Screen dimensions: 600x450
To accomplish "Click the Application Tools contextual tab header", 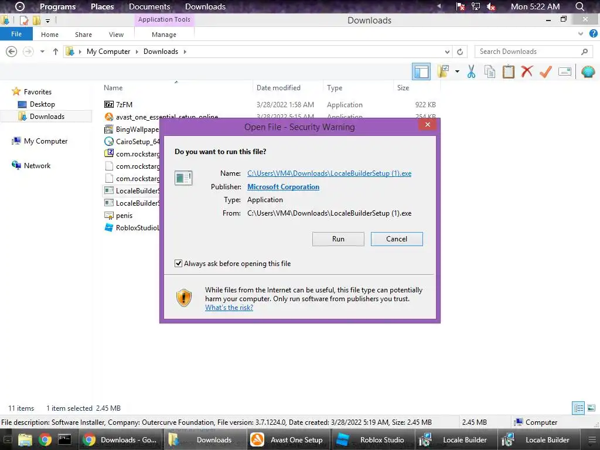I will click(164, 19).
